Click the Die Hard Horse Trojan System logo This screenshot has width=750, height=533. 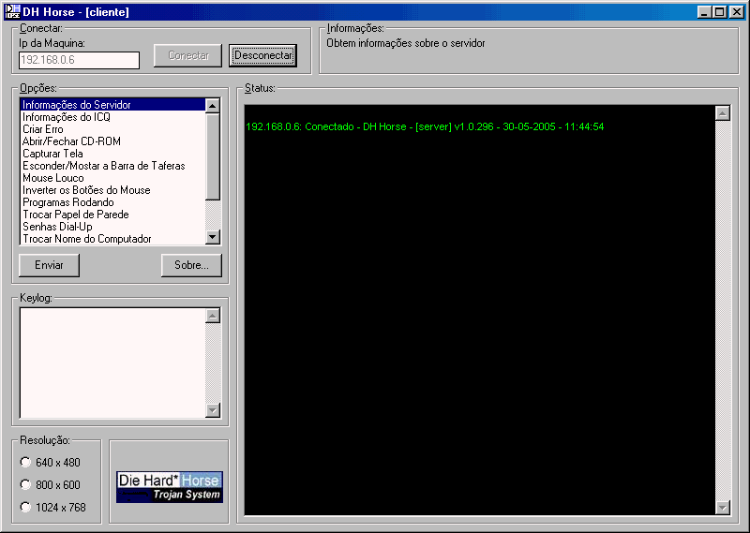coord(170,487)
